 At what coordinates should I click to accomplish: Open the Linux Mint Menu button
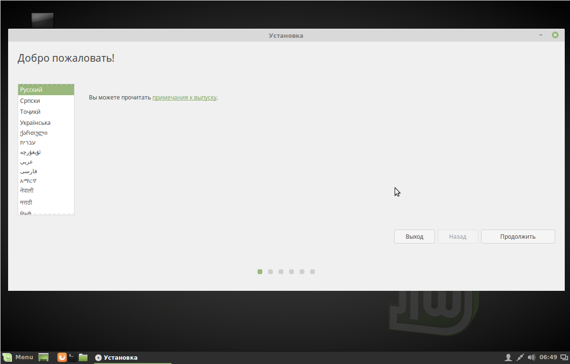coord(18,357)
